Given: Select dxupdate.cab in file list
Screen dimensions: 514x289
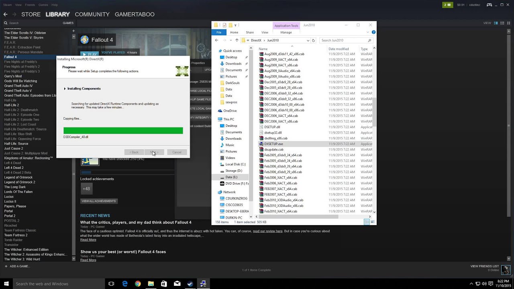Looking at the screenshot, I should pos(274,149).
